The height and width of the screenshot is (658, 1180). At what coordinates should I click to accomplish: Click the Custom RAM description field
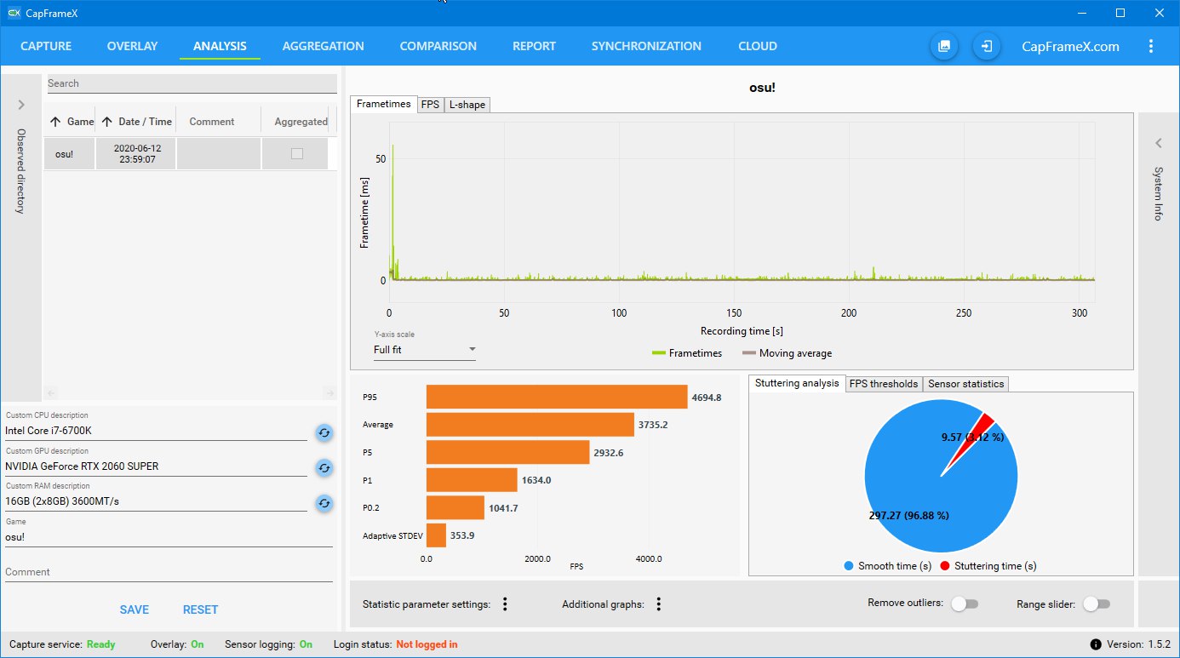[x=156, y=501]
